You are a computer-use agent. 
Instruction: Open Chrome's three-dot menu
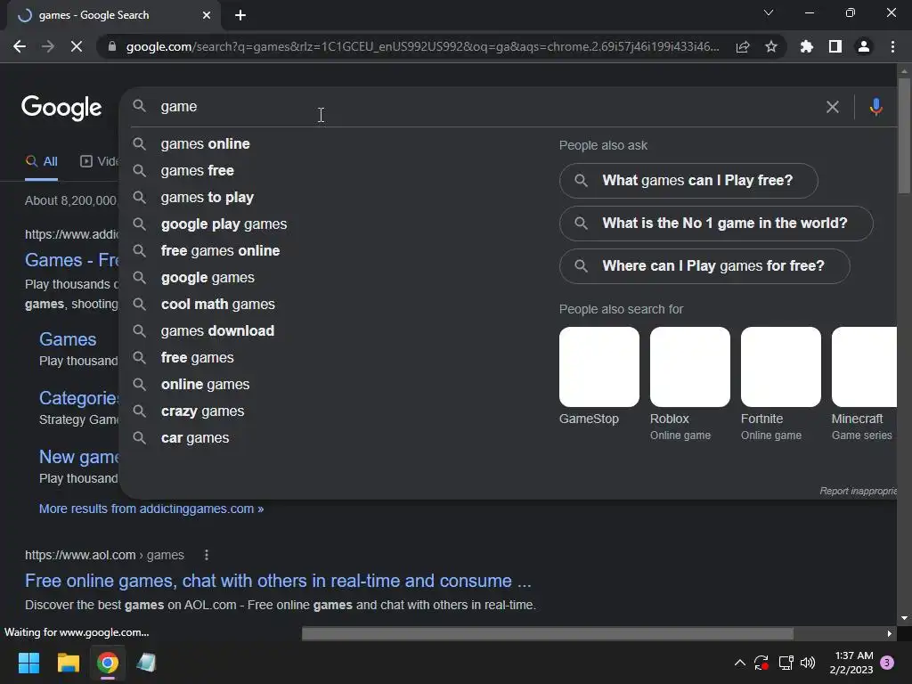pyautogui.click(x=892, y=46)
